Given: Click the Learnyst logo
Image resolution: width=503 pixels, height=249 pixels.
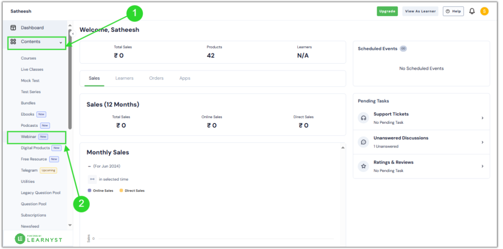Looking at the screenshot, I should click(38, 238).
